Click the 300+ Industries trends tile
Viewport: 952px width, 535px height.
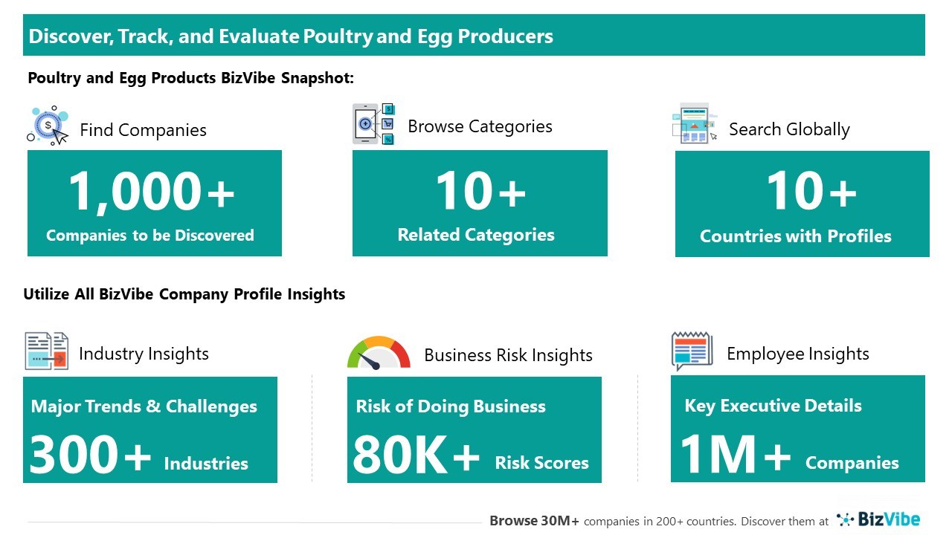[x=150, y=429]
